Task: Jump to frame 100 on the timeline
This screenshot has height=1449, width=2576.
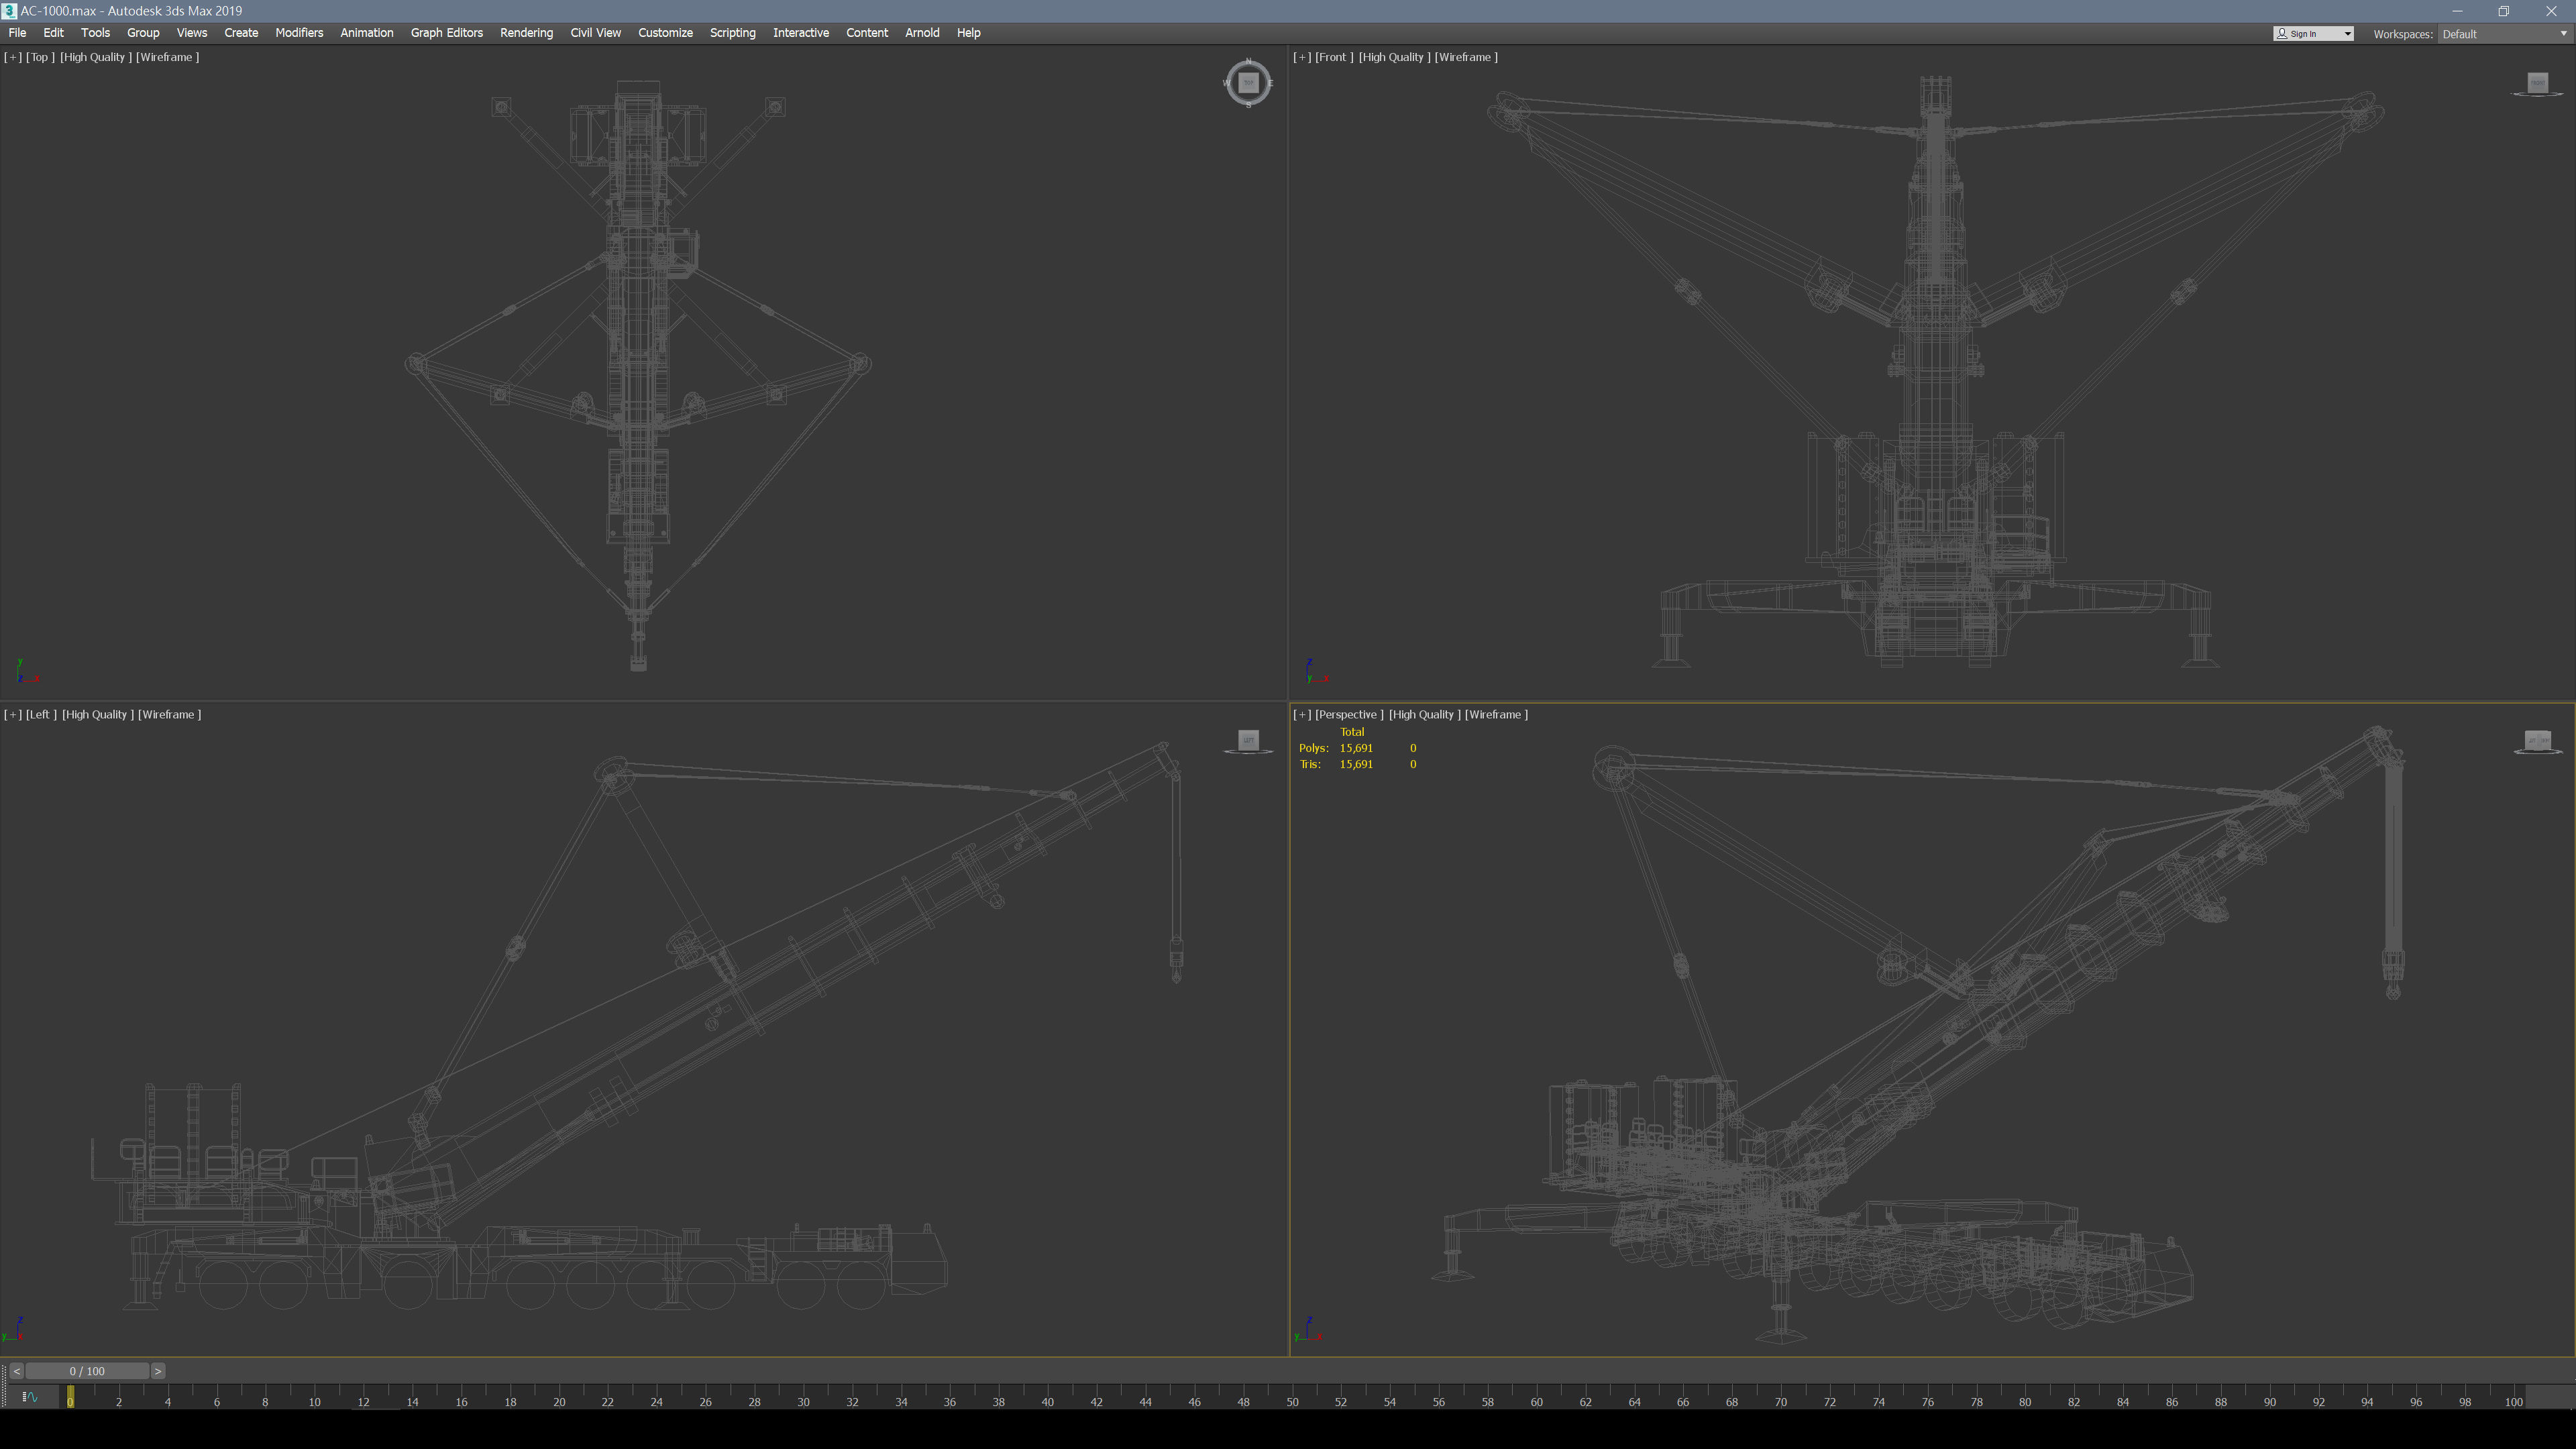Action: pos(2513,1401)
